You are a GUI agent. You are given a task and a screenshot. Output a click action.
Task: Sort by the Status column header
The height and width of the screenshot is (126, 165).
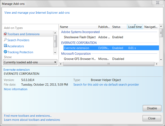[x=119, y=27]
